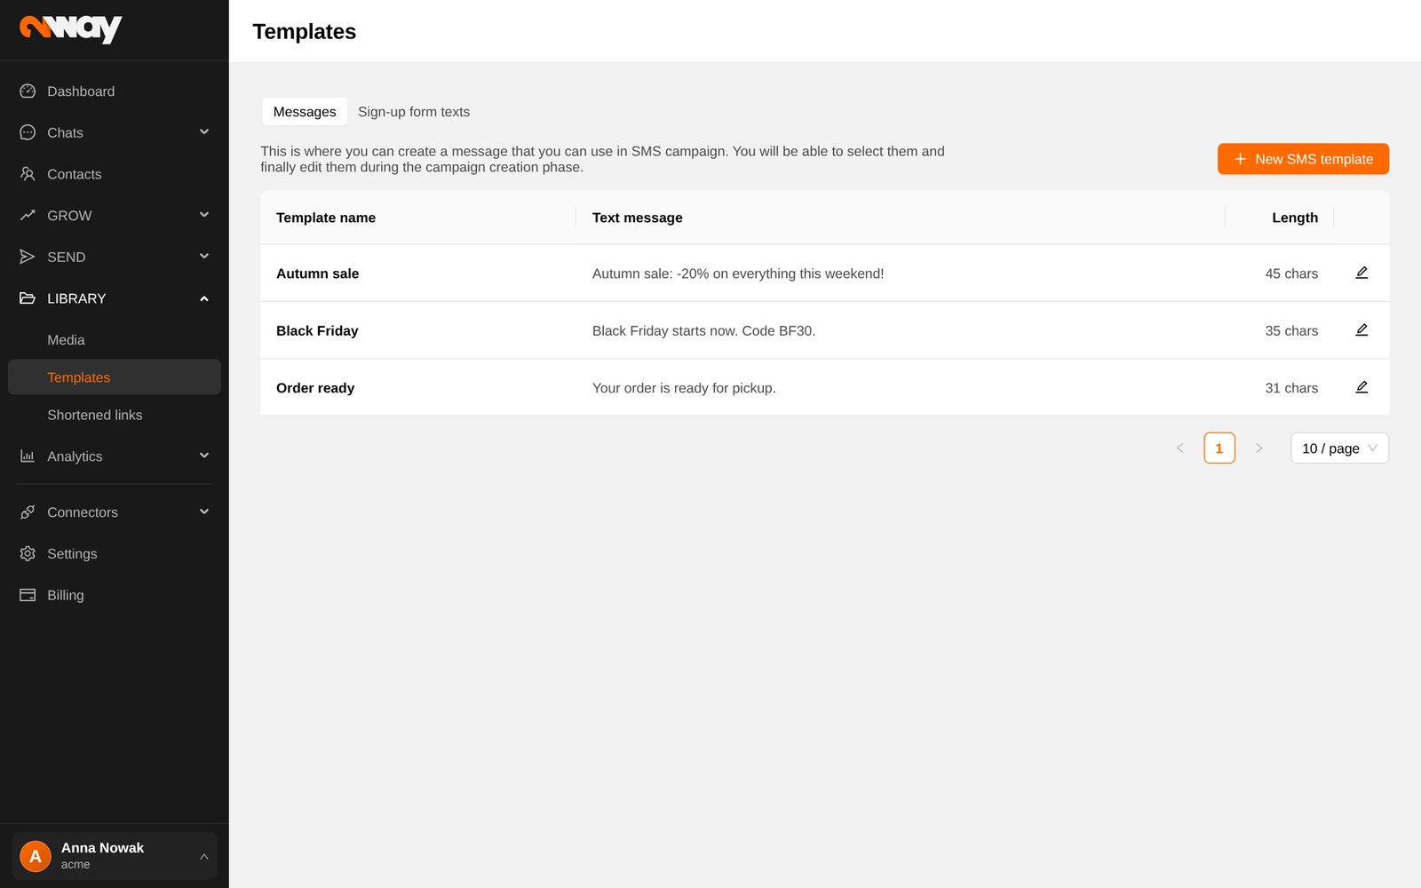Expand the Analytics submenu chevron
Viewport: 1421px width, 888px height.
(204, 456)
